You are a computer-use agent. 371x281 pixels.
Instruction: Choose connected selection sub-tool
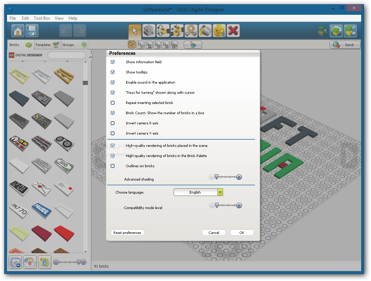tap(149, 45)
